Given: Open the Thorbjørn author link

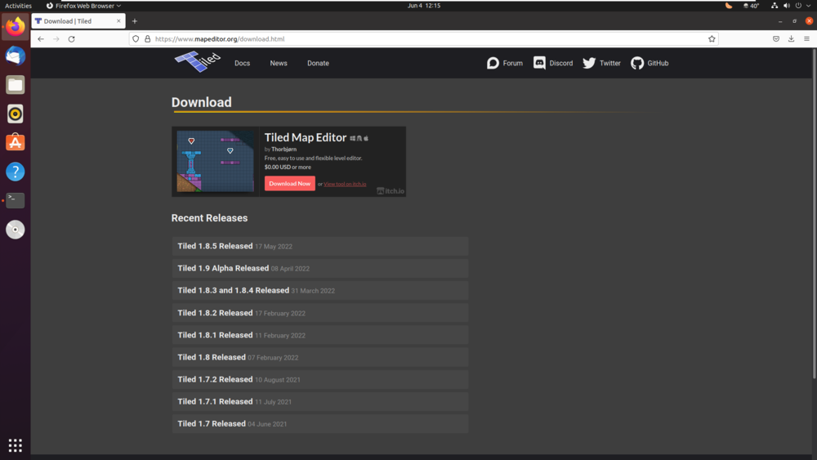Looking at the screenshot, I should click(x=284, y=149).
